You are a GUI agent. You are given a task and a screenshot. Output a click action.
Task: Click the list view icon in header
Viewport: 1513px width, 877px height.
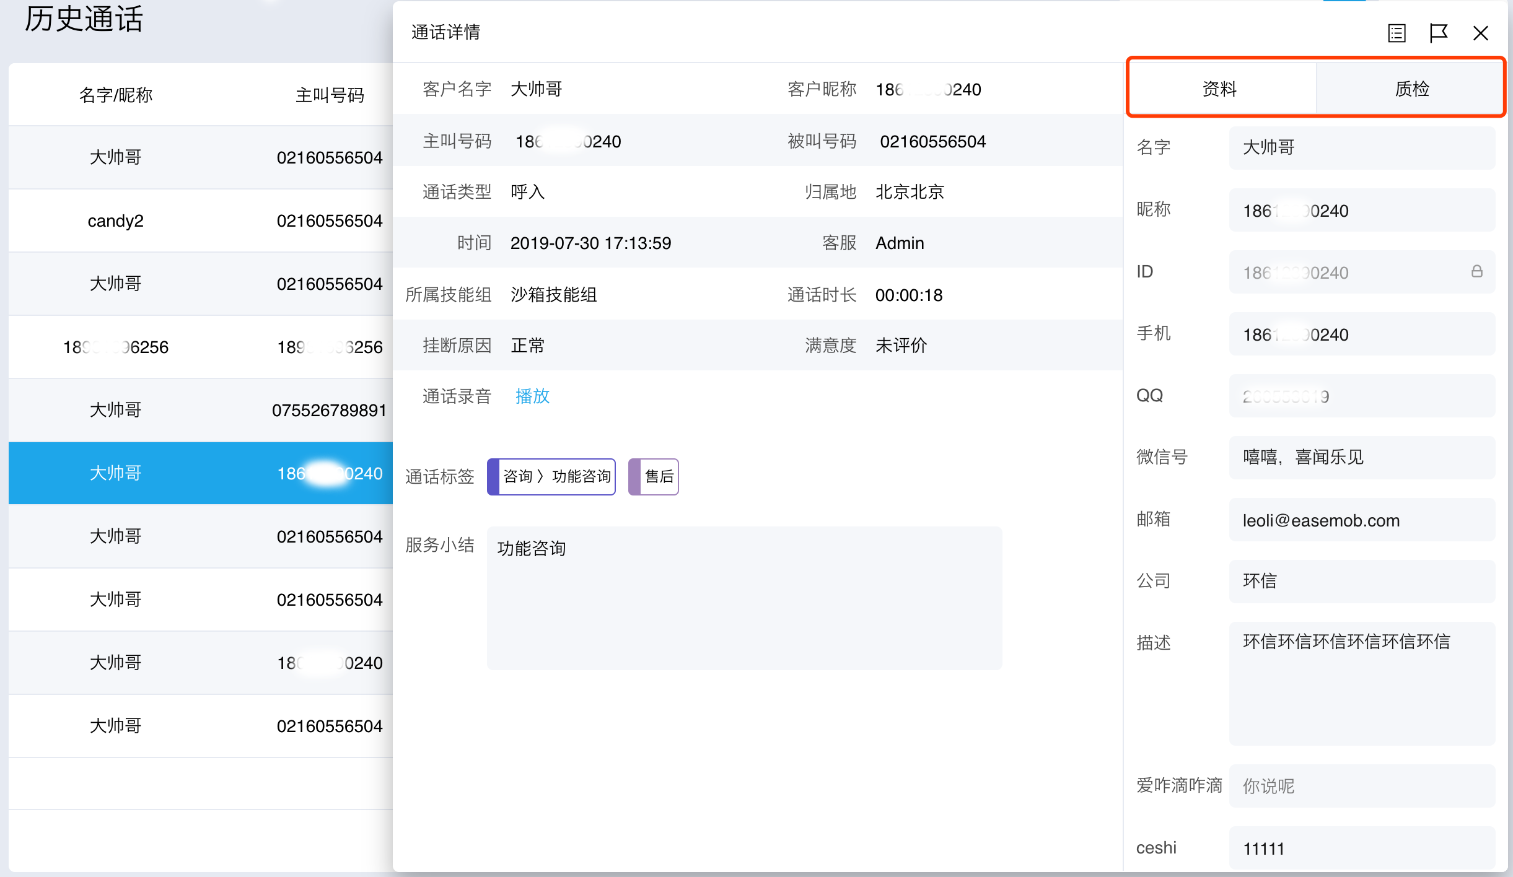(1397, 33)
